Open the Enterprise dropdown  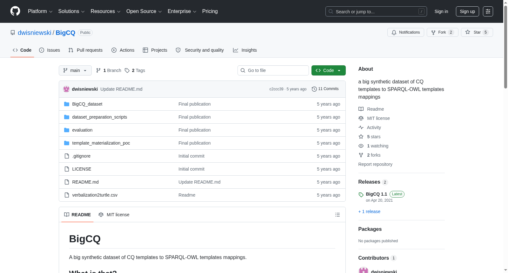coord(182,11)
